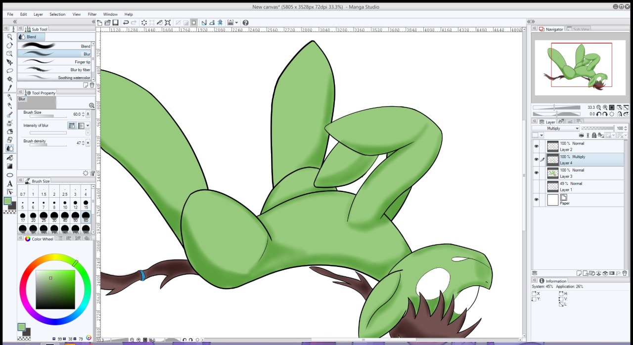
Task: Activate the Text tool
Action: pyautogui.click(x=9, y=184)
